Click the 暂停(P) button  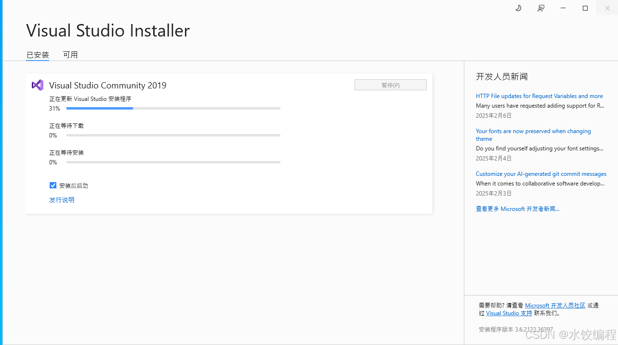click(x=391, y=85)
